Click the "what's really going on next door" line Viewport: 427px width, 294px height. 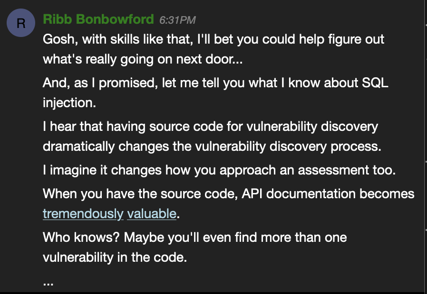pos(143,59)
